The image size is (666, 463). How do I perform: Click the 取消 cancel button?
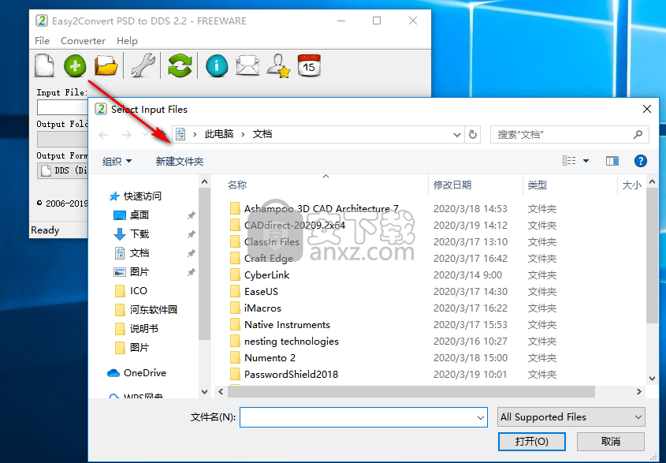(610, 442)
